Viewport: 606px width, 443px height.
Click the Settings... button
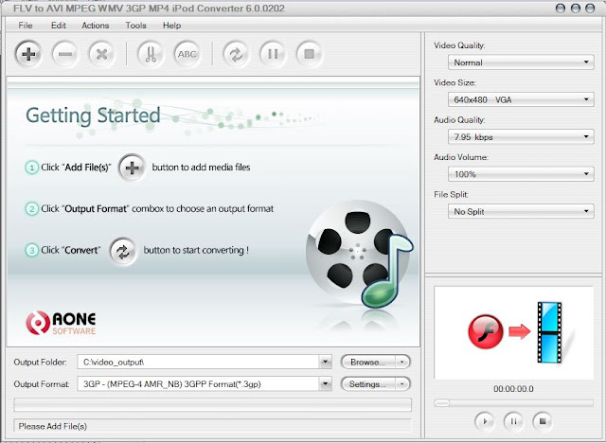tap(368, 384)
